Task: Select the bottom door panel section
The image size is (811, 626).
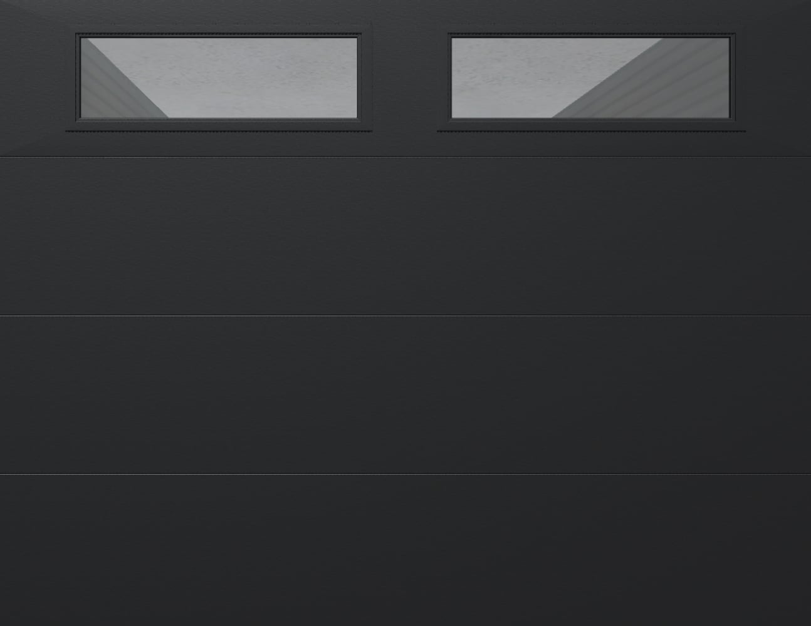Action: (x=405, y=550)
